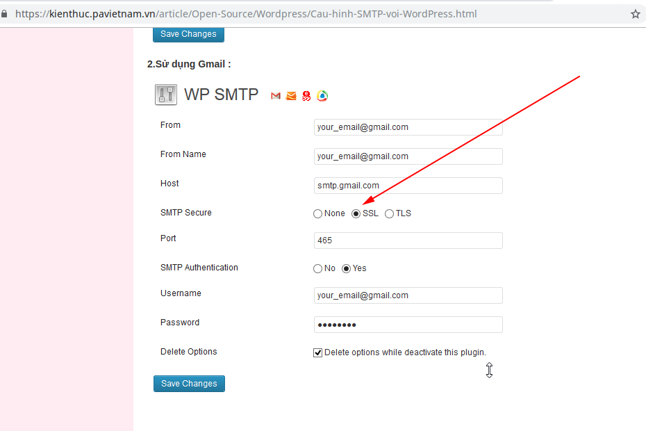646x431 pixels.
Task: Click the Host field containing smtp.gmail.com
Action: coord(408,186)
